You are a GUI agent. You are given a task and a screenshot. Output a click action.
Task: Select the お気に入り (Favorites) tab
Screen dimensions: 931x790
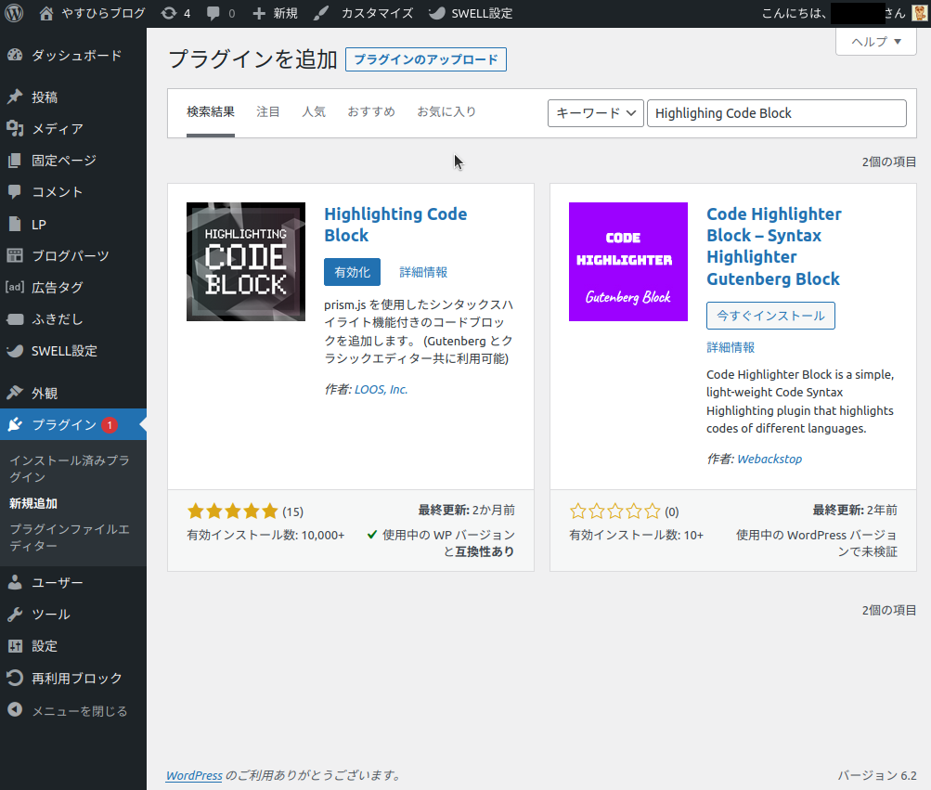point(446,112)
